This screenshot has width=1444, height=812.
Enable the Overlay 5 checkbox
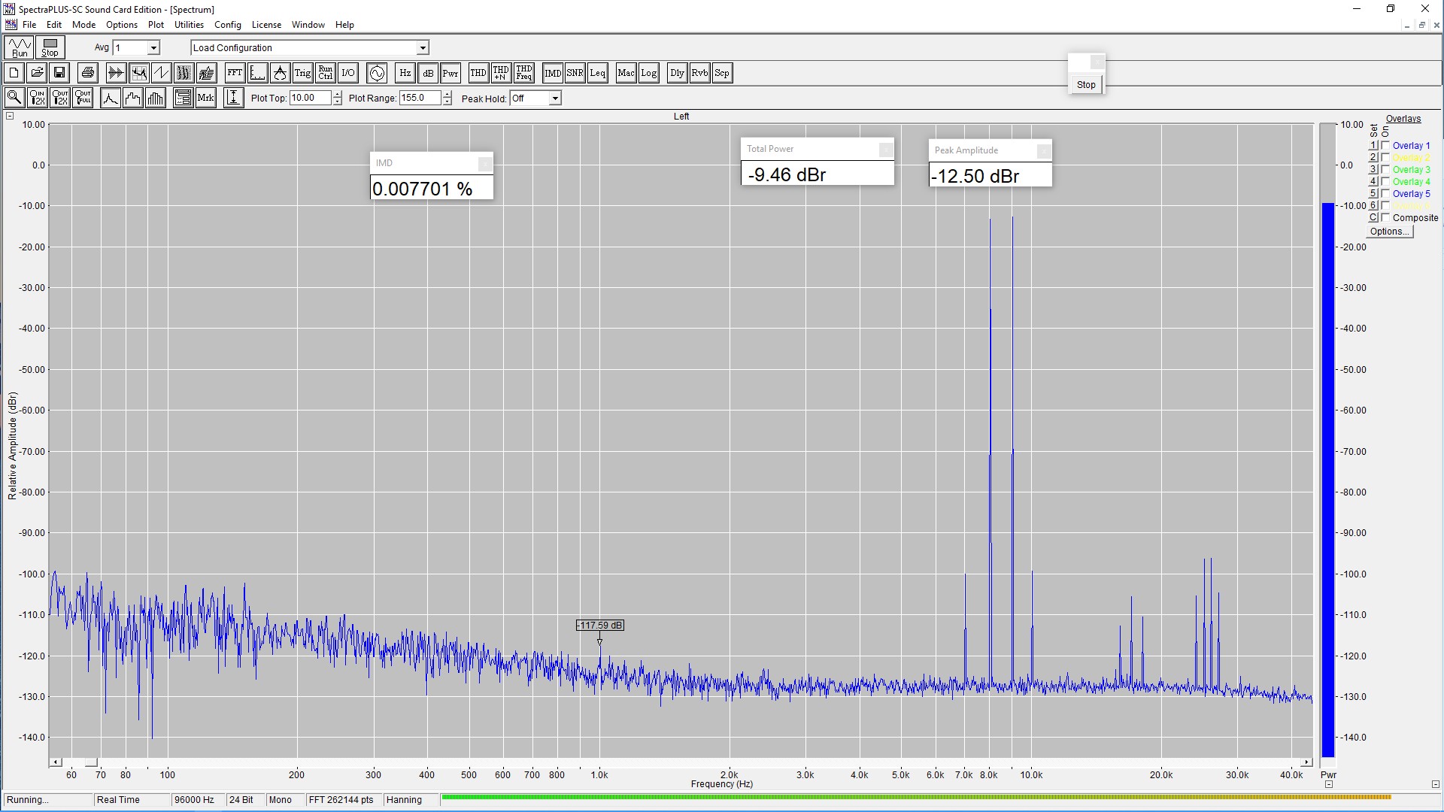[1385, 193]
